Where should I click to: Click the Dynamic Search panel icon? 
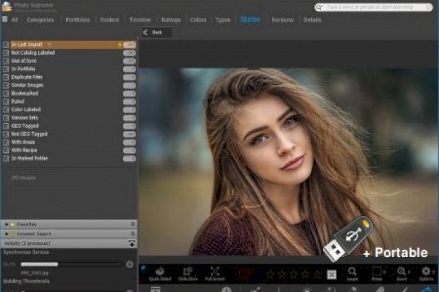coord(12,234)
